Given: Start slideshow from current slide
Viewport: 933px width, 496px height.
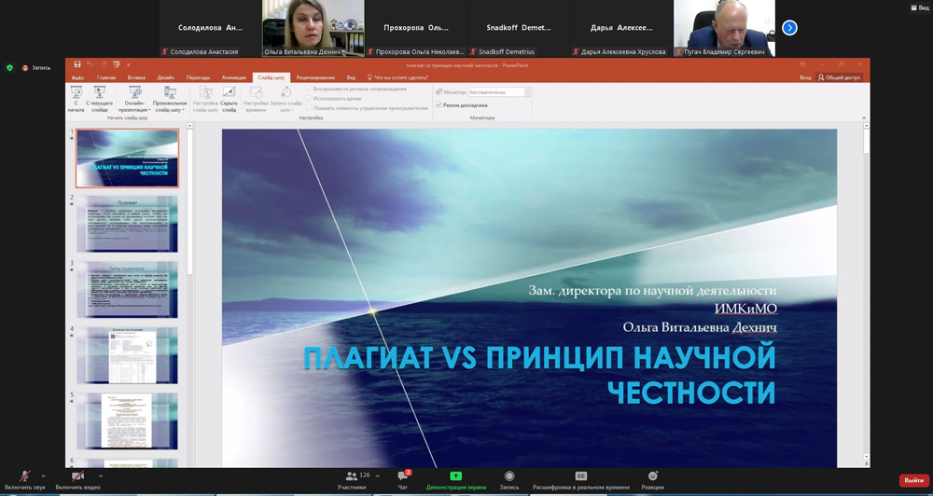Looking at the screenshot, I should (x=99, y=98).
